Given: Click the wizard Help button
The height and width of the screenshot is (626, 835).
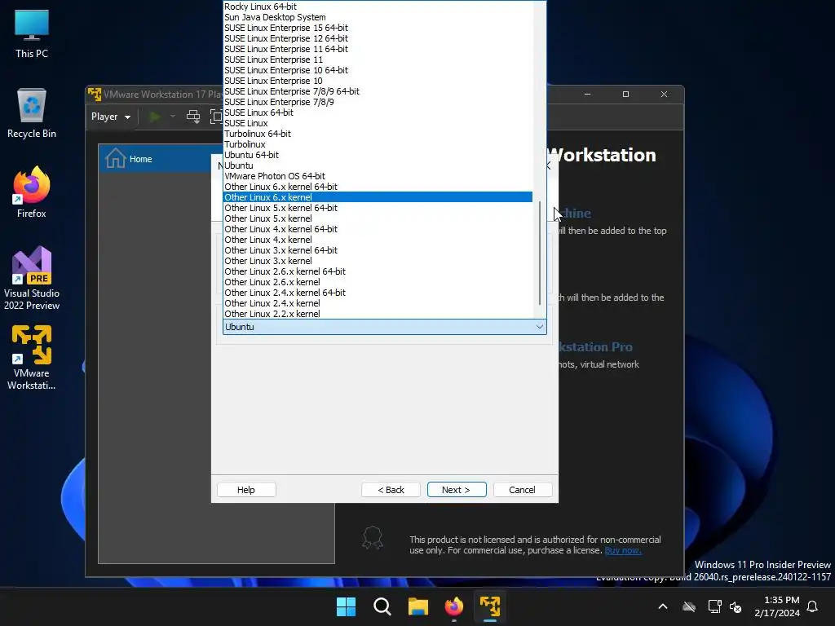Looking at the screenshot, I should 246,490.
